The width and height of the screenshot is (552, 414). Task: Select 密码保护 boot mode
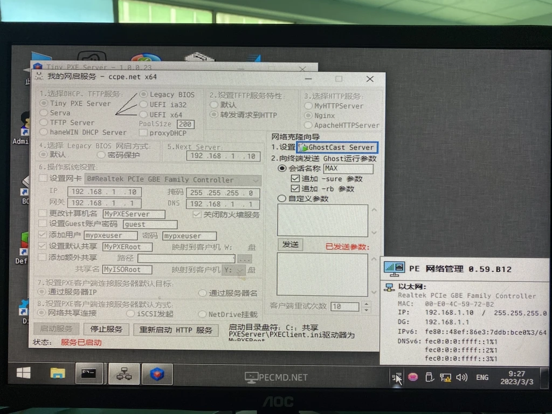click(101, 155)
